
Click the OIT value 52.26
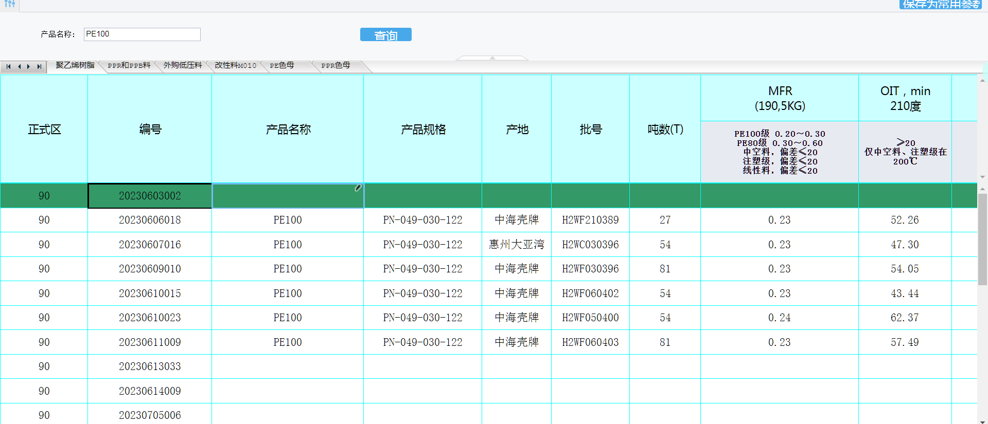(905, 220)
